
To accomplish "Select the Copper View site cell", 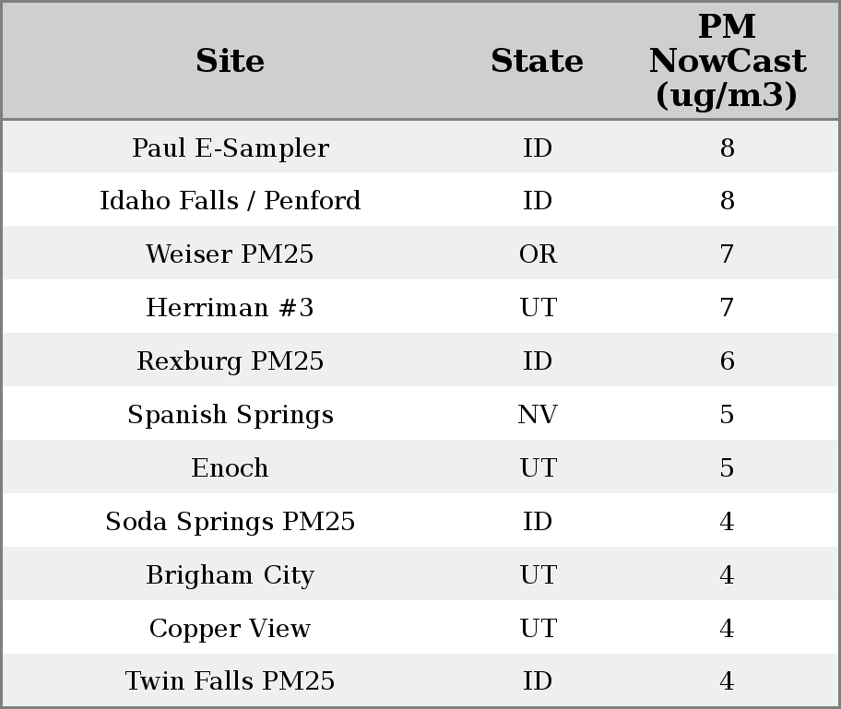I will 230,629.
